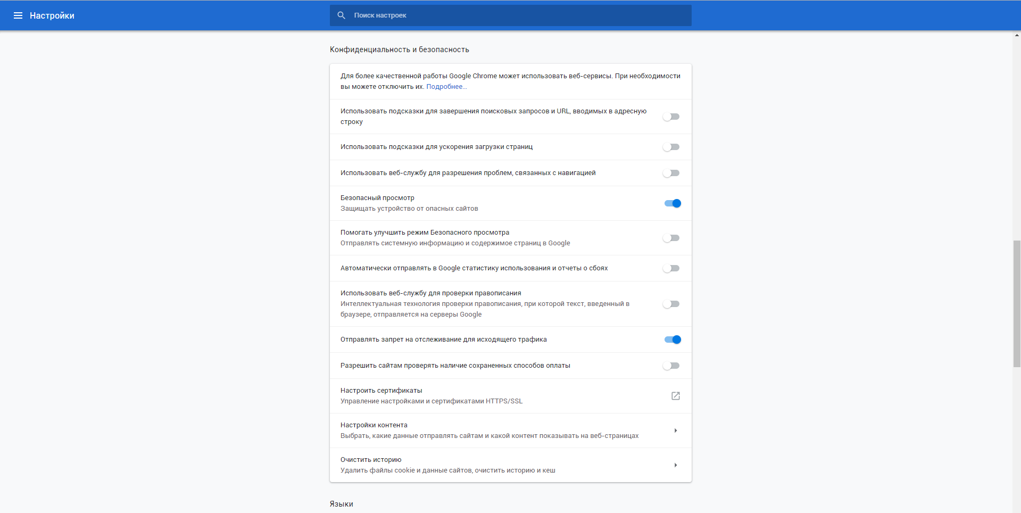Screen dimensions: 1021x513
Task: Allow sites to check saved payment methods
Action: (671, 366)
